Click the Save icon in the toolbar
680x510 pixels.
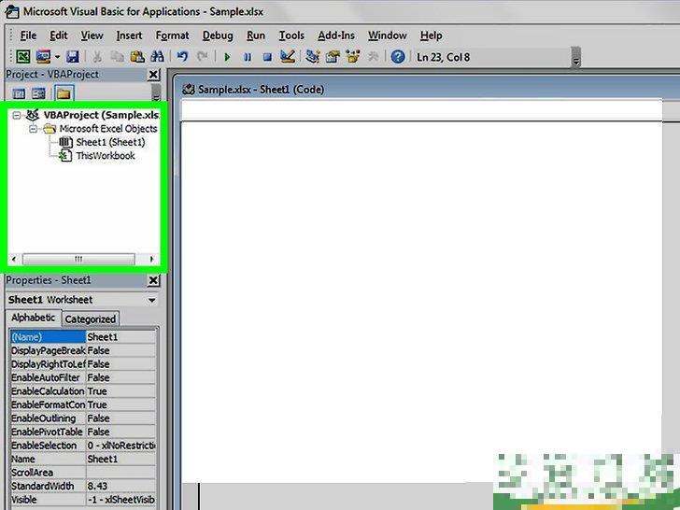click(72, 57)
